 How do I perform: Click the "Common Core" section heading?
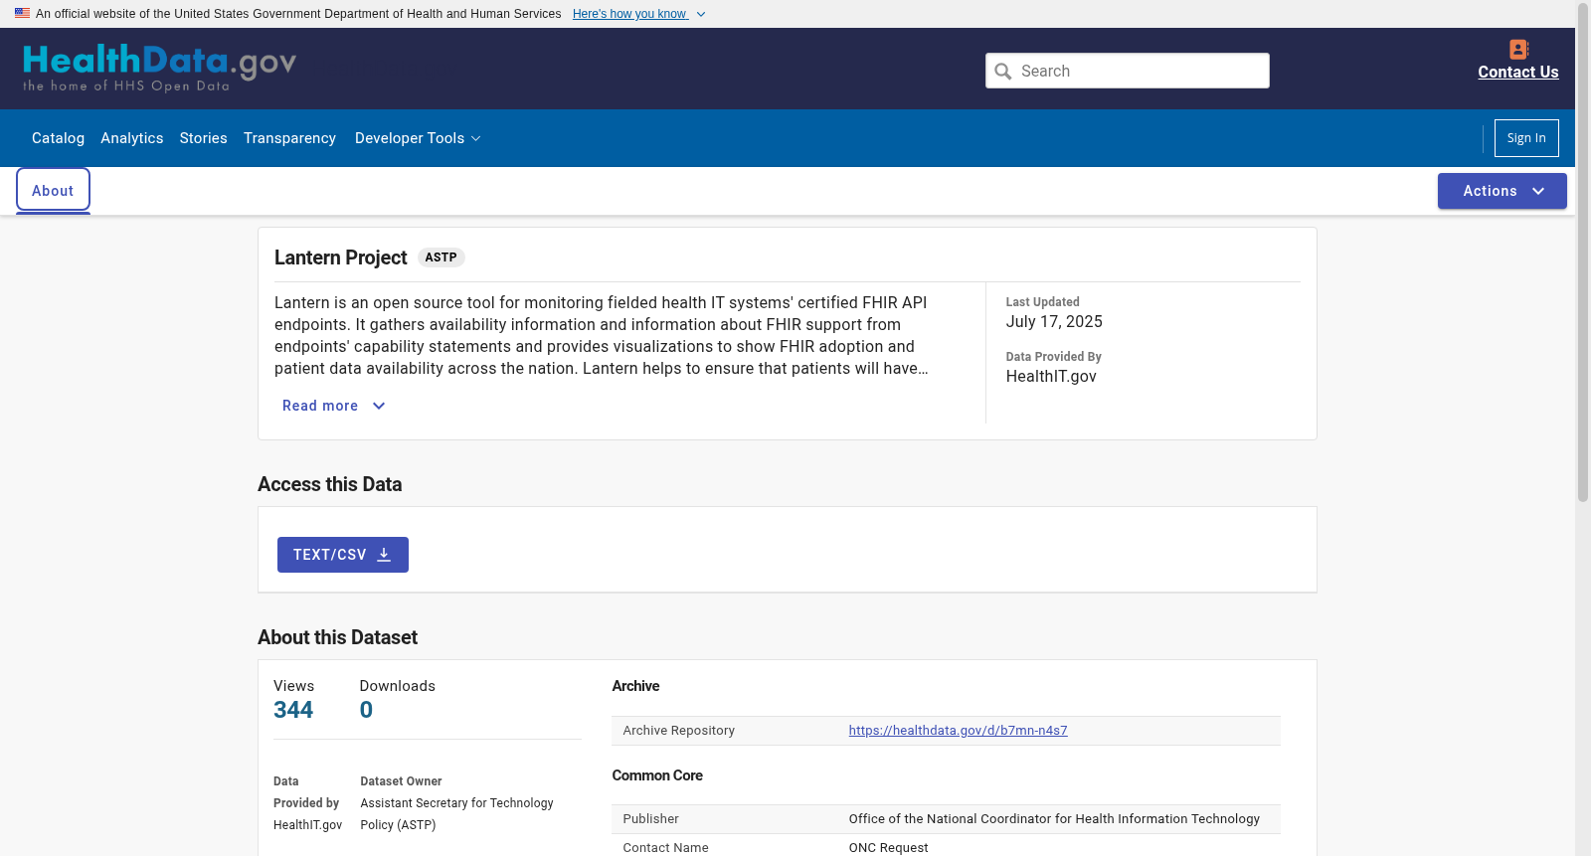click(x=657, y=775)
